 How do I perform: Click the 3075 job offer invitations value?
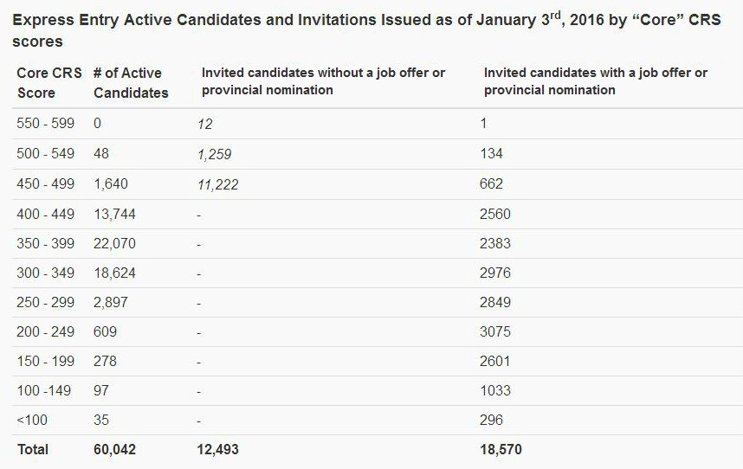point(495,332)
